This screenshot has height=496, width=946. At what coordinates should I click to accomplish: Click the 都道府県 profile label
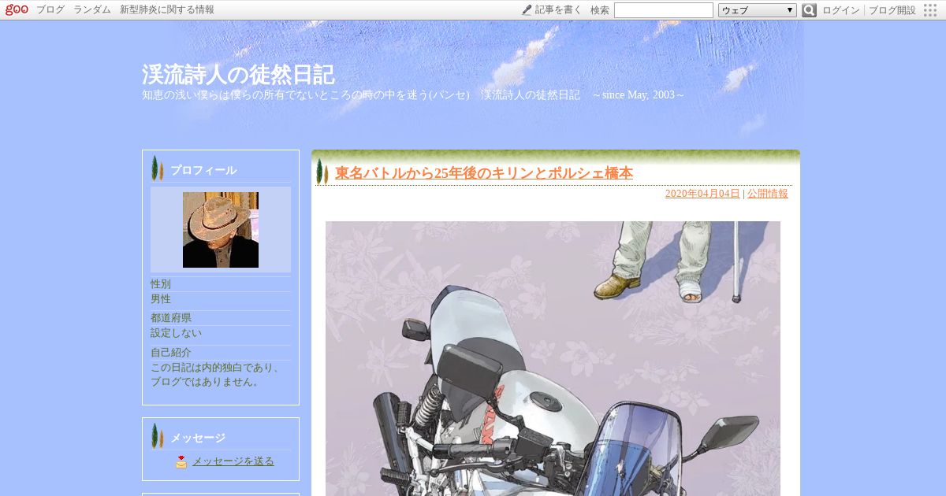tap(171, 318)
